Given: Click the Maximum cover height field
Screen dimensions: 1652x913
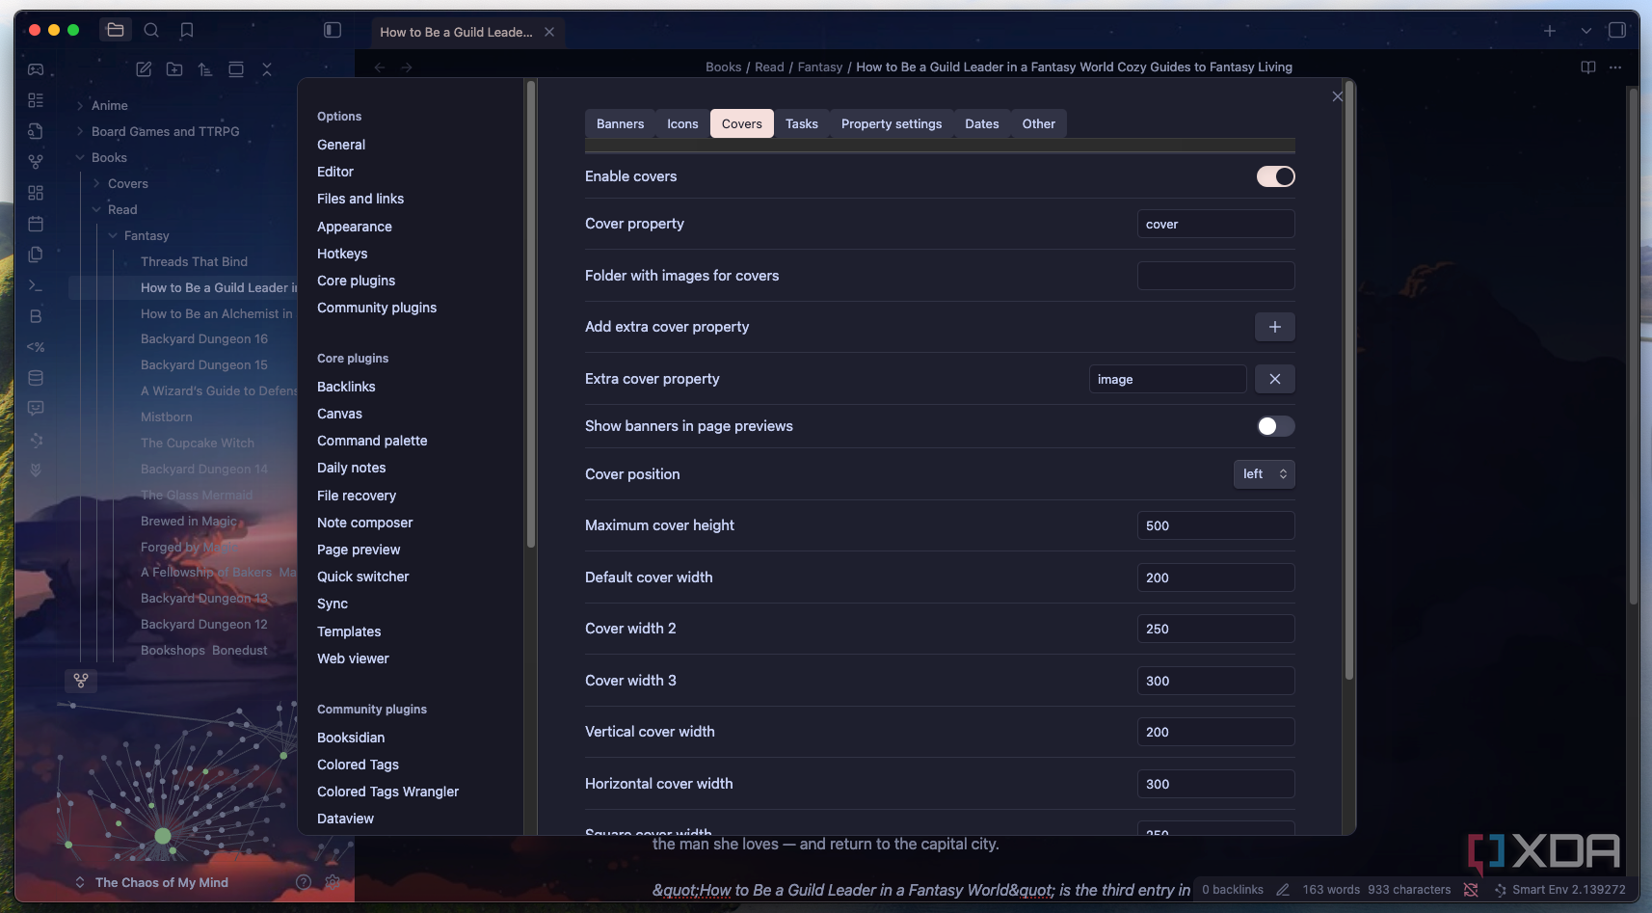Looking at the screenshot, I should (1215, 525).
